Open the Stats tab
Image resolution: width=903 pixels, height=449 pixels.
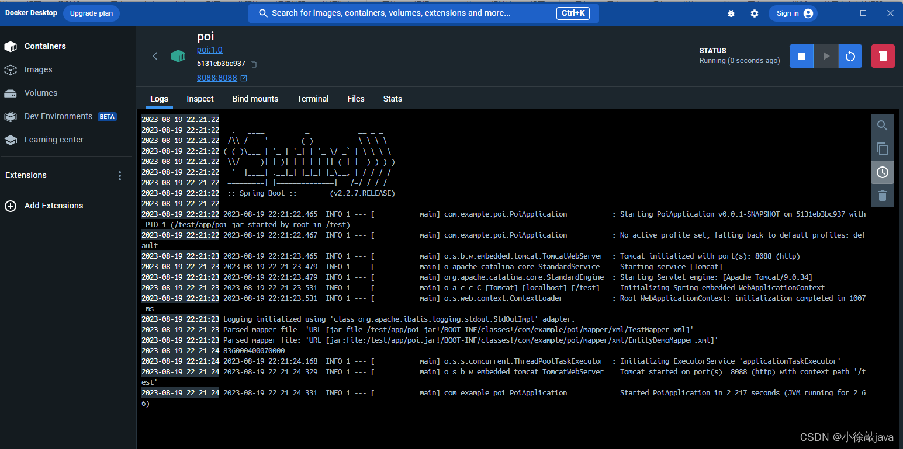393,99
